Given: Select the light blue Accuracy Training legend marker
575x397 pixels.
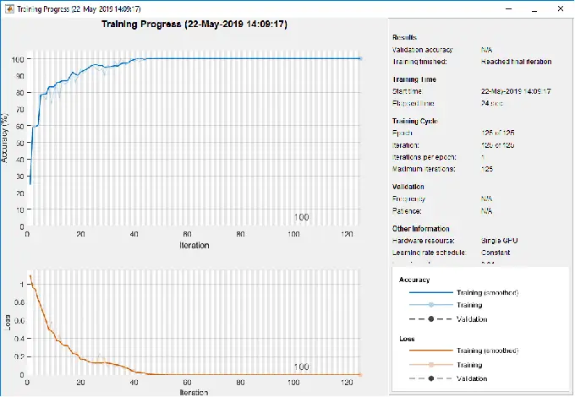Looking at the screenshot, I should pos(430,305).
